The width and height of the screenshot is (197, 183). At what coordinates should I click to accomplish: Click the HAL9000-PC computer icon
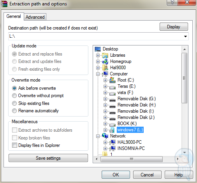point(113,142)
